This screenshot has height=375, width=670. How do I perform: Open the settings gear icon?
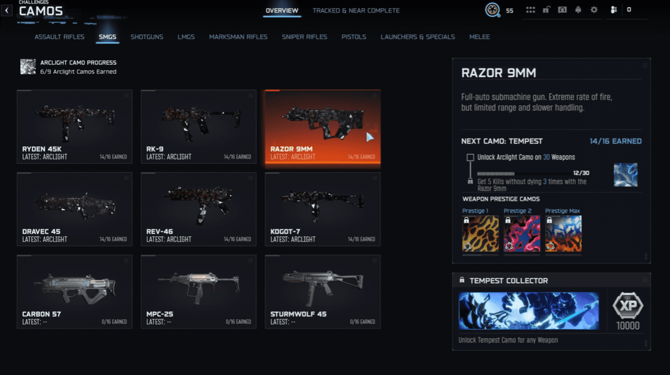(x=594, y=10)
